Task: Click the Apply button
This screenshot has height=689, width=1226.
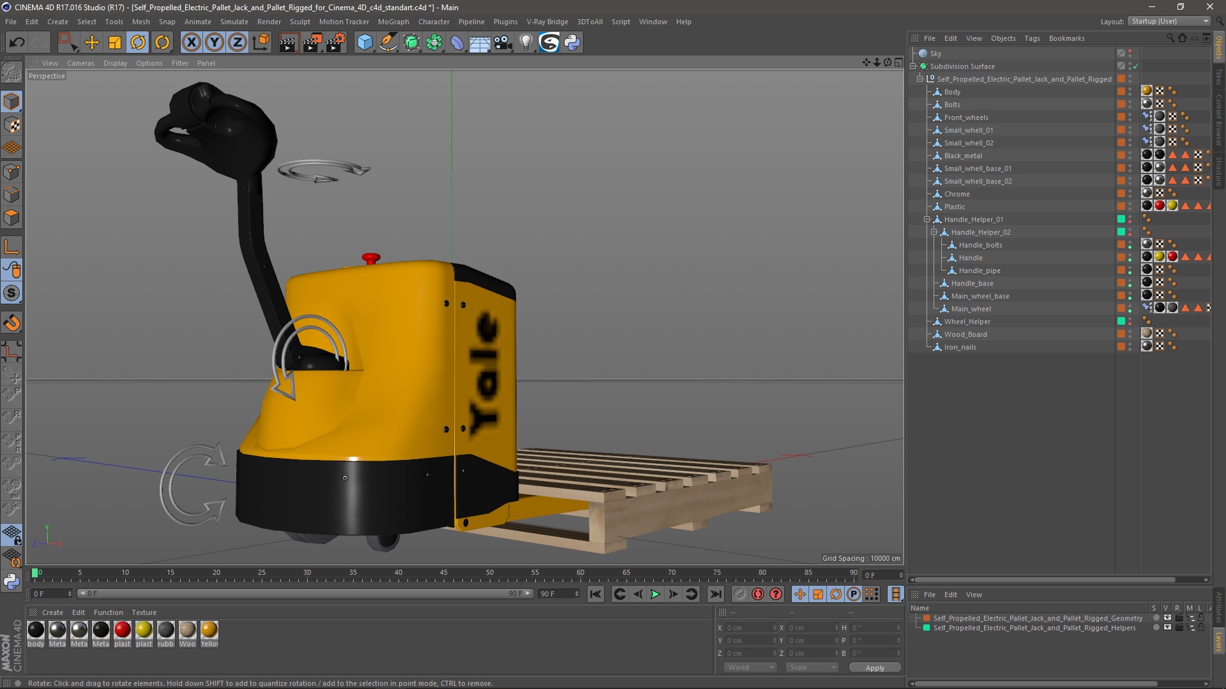Action: tap(875, 667)
